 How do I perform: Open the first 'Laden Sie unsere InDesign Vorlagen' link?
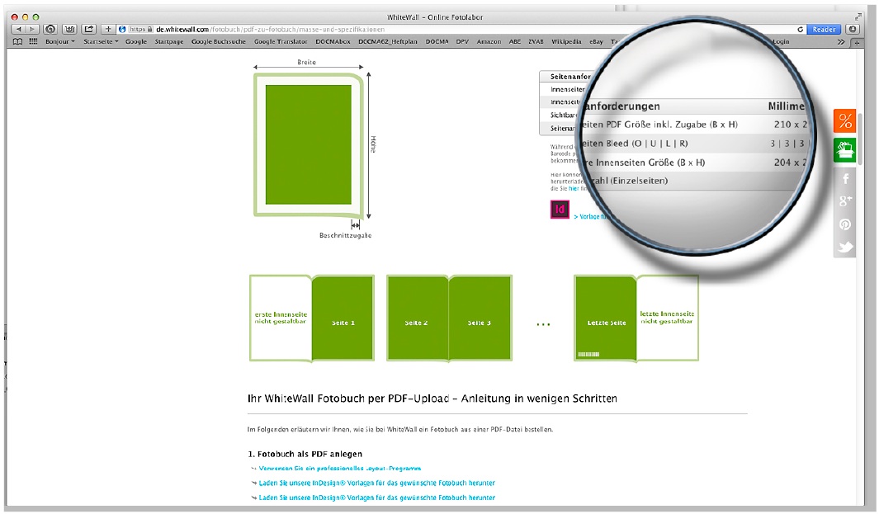376,483
